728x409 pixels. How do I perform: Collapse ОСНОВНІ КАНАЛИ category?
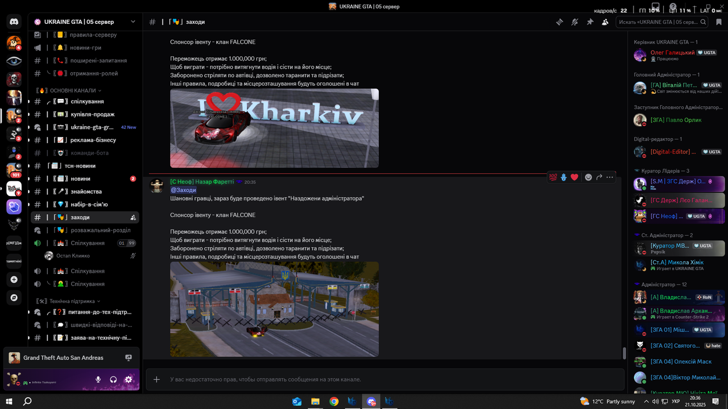click(x=69, y=90)
